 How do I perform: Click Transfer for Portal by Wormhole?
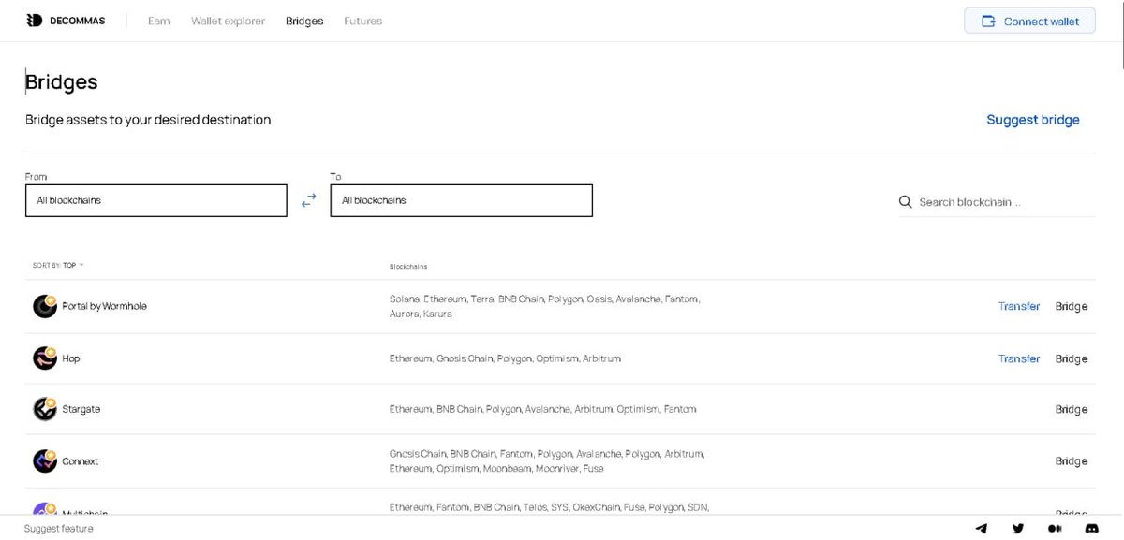1019,306
